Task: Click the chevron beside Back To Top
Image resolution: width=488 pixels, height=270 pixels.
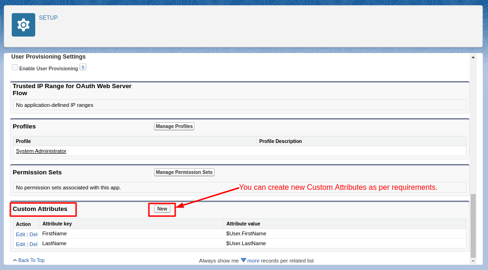Action: pos(15,260)
